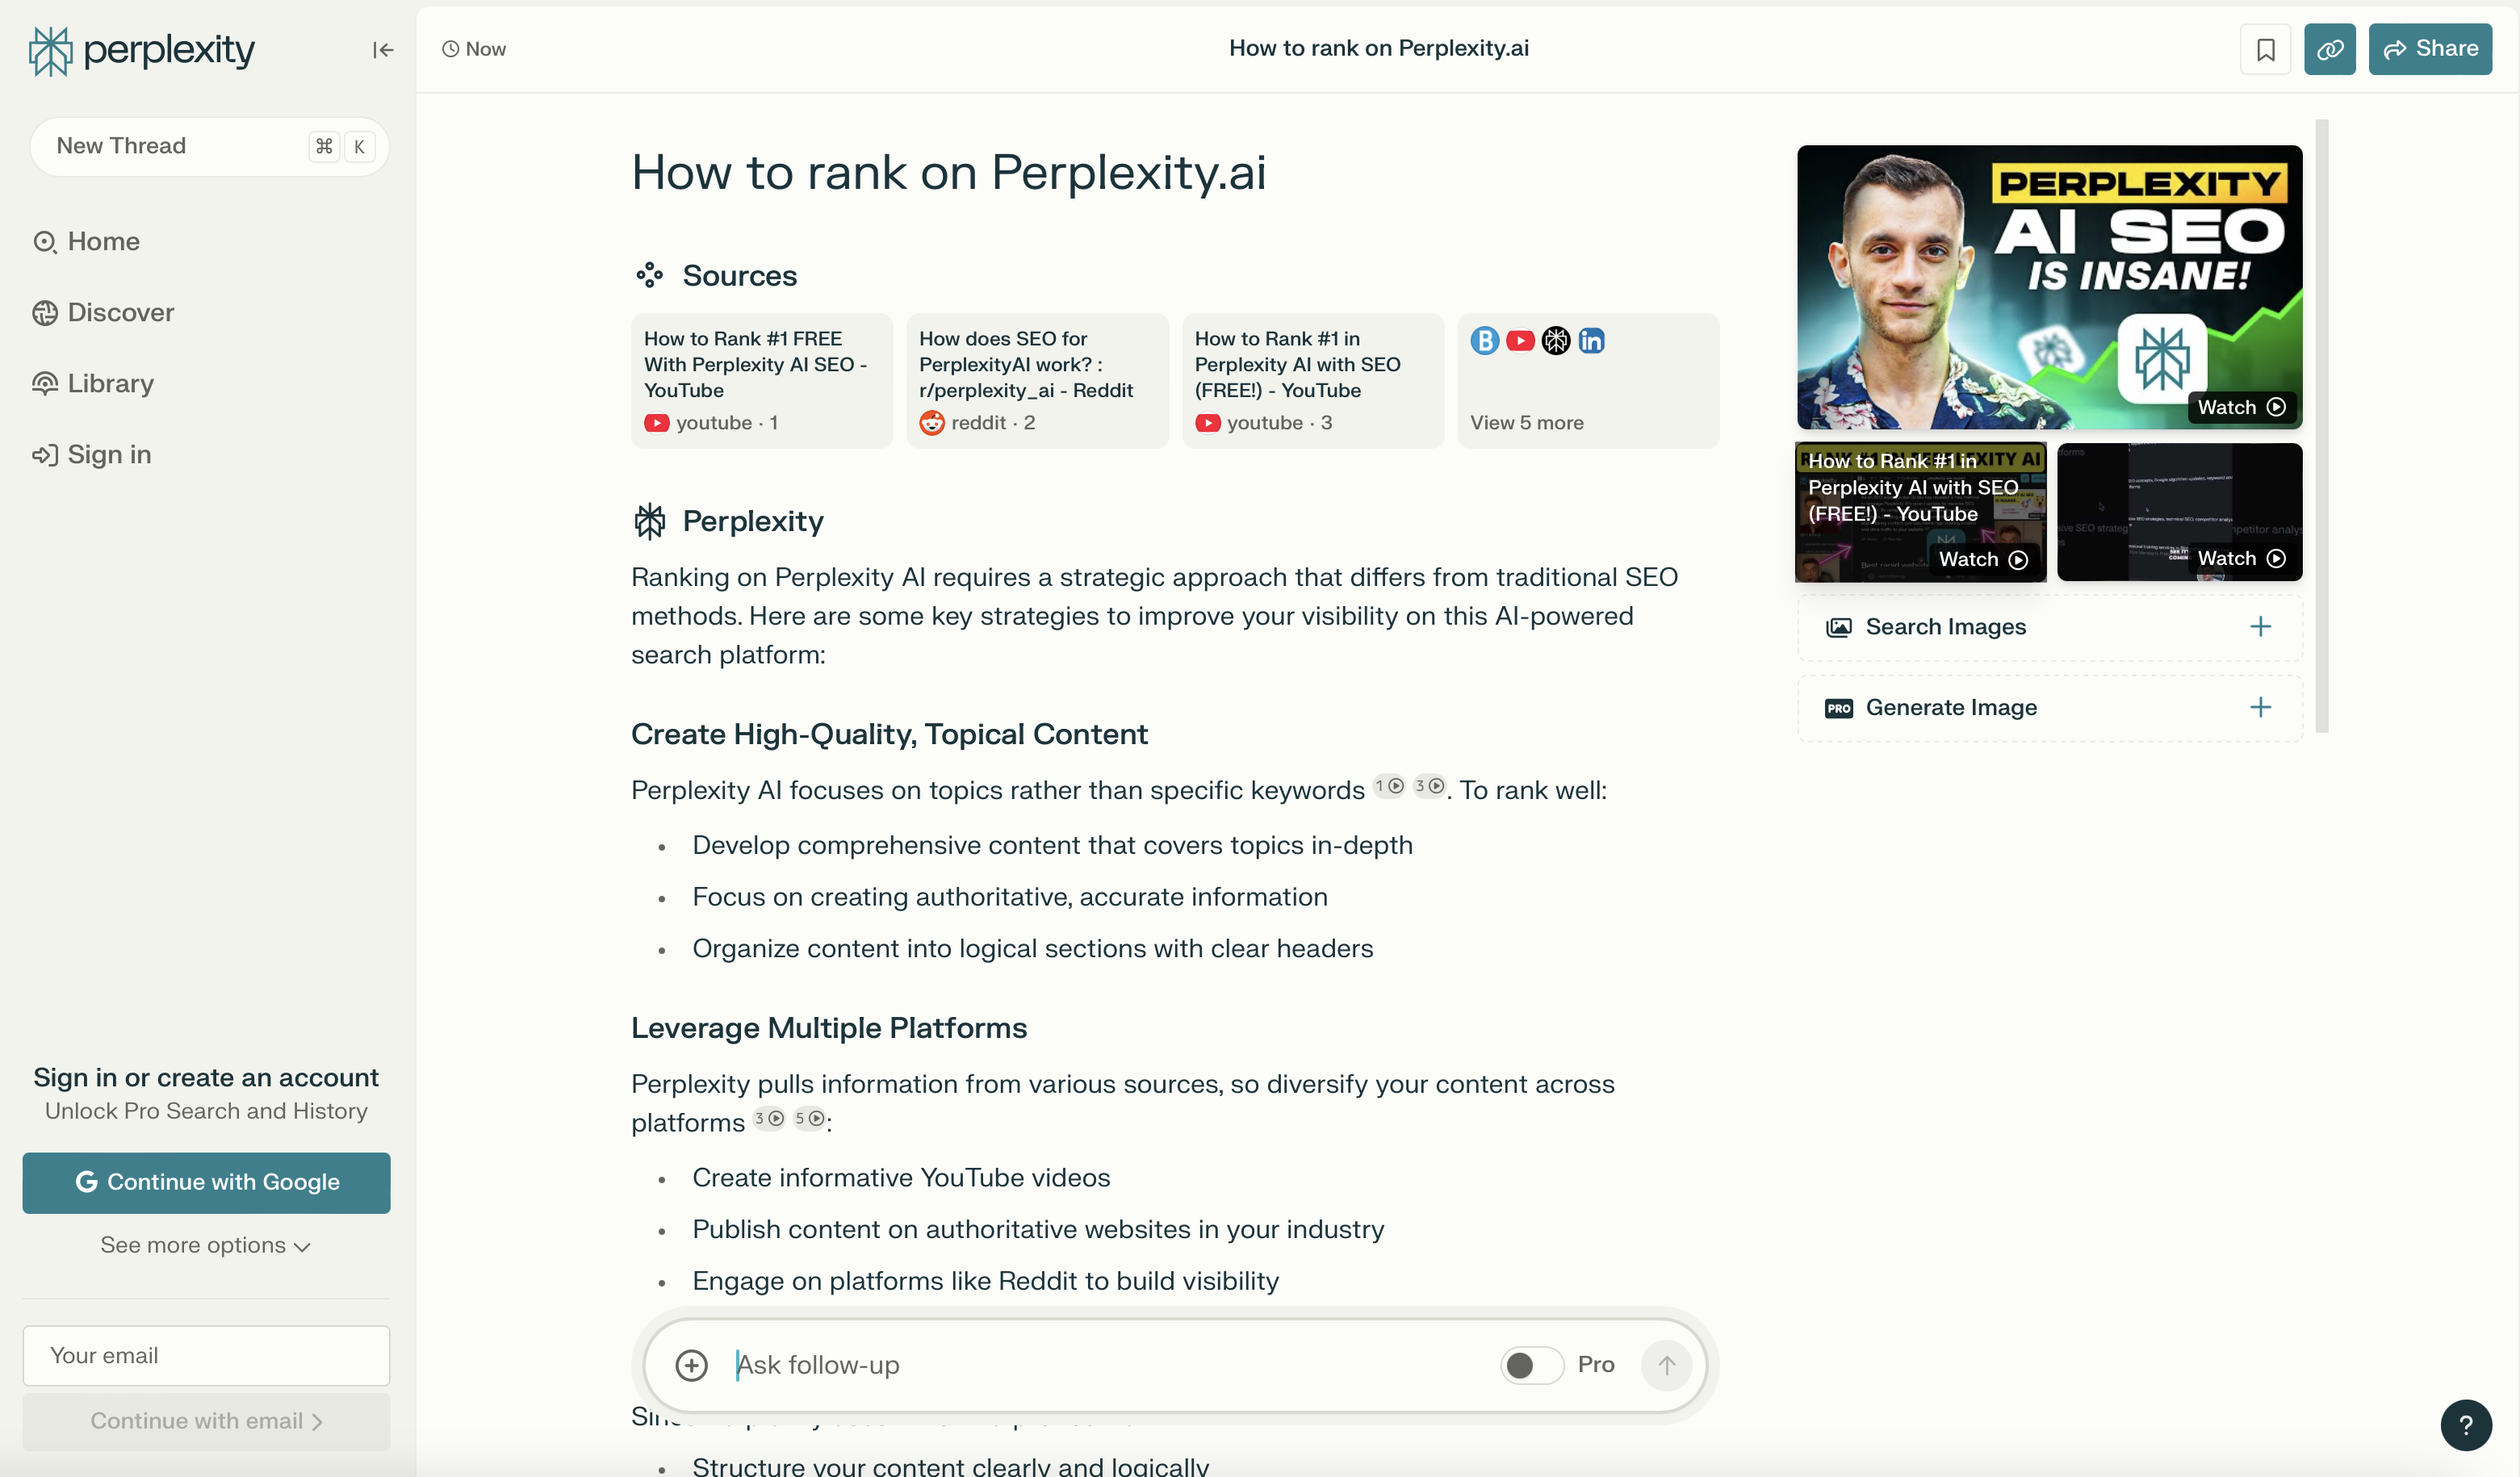
Task: Click the Library icon
Action: tap(45, 384)
